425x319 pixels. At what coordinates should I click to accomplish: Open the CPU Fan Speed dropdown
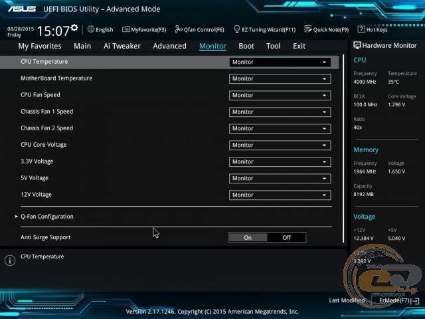(280, 96)
